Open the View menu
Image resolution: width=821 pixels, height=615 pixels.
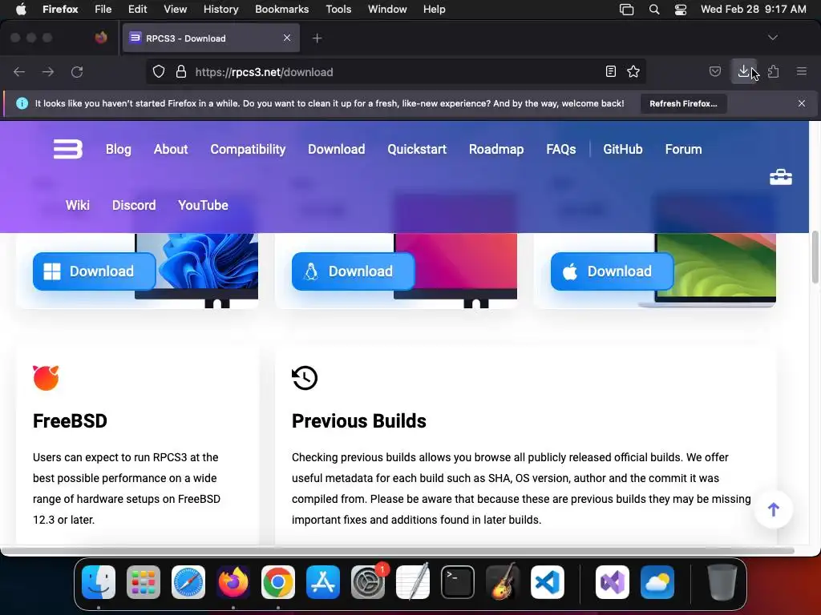click(x=175, y=10)
